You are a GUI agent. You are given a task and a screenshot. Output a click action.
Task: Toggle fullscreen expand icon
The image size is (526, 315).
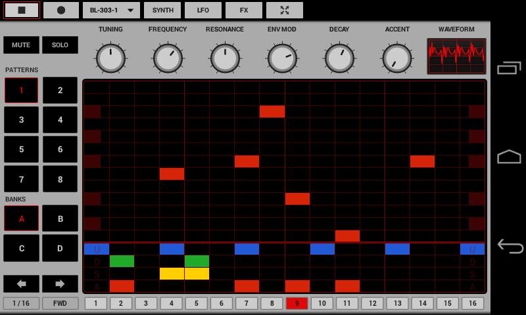pyautogui.click(x=284, y=10)
